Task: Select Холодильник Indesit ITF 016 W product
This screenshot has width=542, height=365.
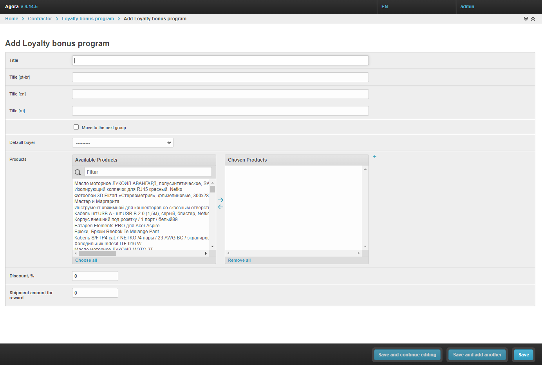Action: (x=108, y=244)
